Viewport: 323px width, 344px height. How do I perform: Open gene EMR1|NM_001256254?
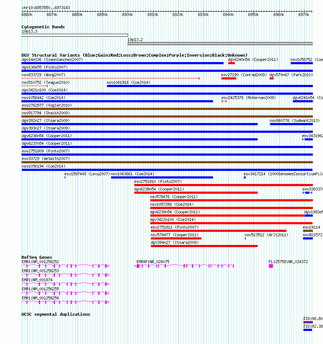(x=40, y=298)
